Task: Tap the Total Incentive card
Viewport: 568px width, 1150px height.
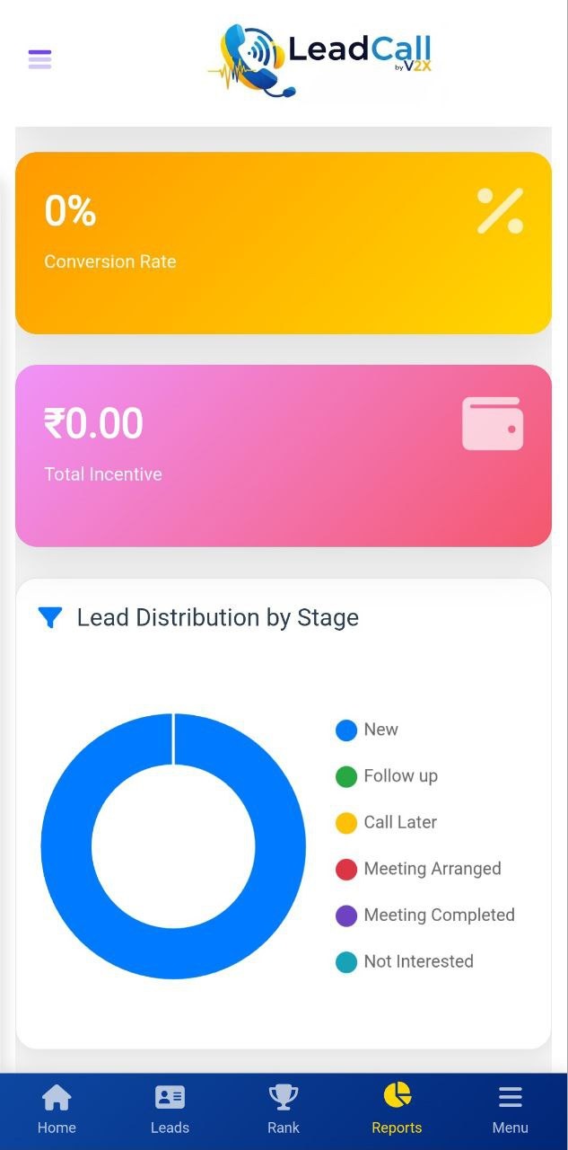Action: coord(284,455)
